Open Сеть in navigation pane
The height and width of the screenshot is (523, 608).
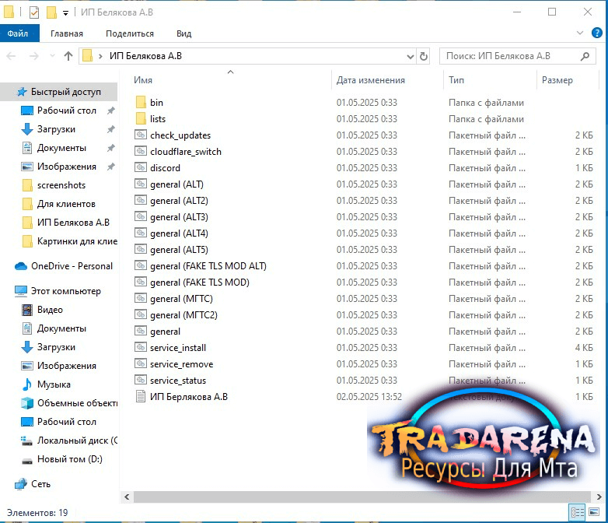[x=40, y=484]
